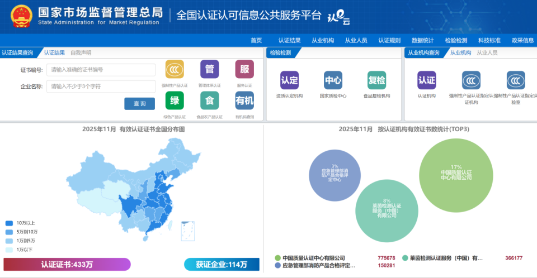Click the 获证企业:114万 banner
The width and height of the screenshot is (537, 278).
tap(222, 264)
